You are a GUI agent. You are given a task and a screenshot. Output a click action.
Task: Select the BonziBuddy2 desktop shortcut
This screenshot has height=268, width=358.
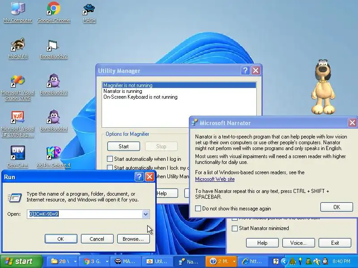[54, 49]
